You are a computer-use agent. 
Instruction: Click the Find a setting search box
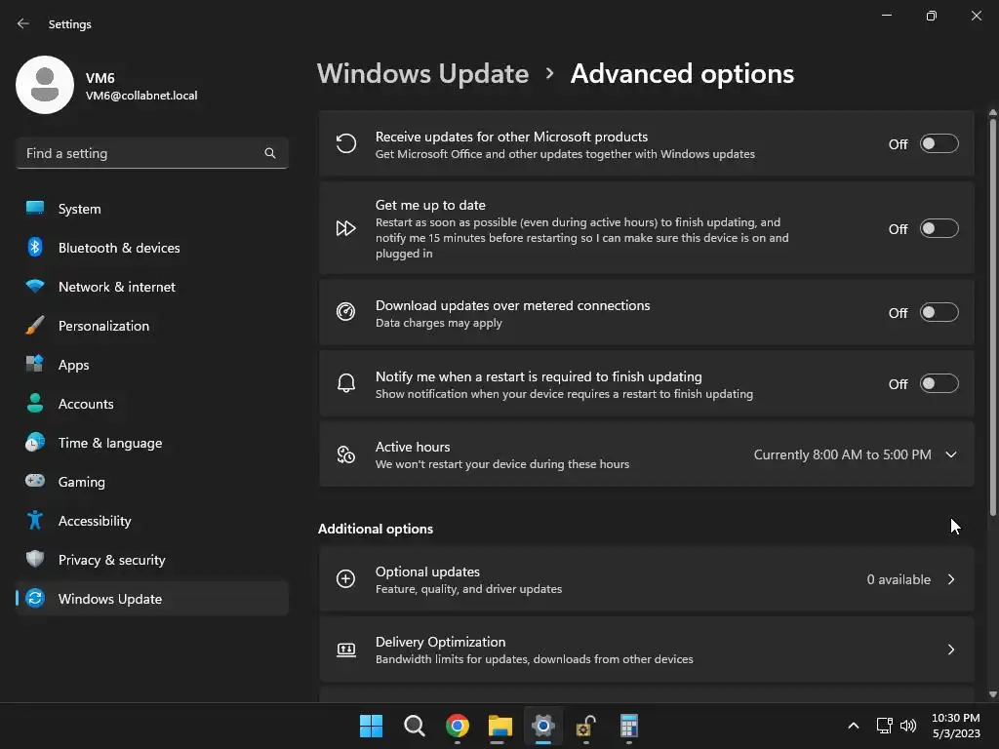pyautogui.click(x=151, y=153)
